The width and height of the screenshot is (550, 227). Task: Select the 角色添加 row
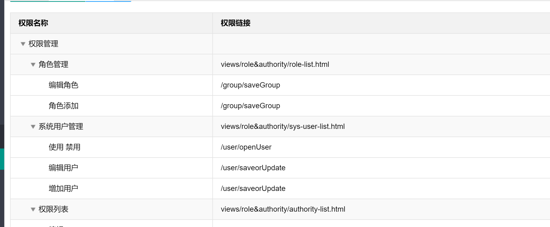point(280,106)
